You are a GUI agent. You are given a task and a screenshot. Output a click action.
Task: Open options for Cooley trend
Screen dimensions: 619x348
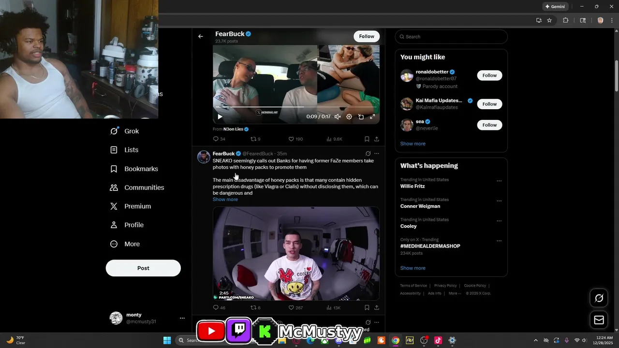(x=499, y=221)
